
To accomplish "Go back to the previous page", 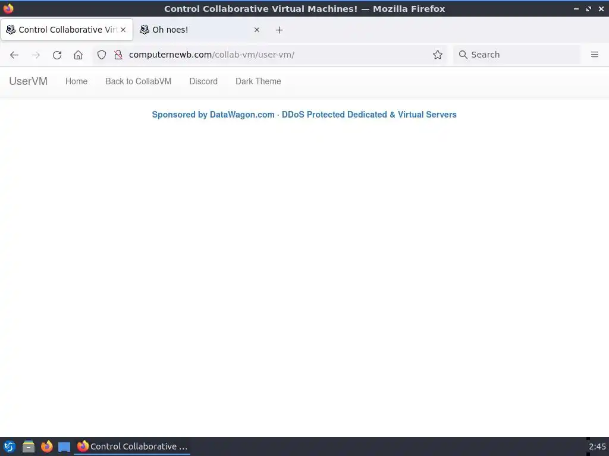I will [14, 55].
